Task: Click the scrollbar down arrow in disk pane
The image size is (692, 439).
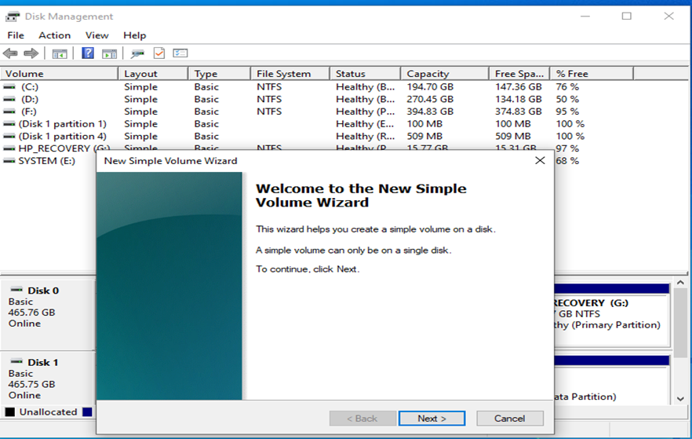Action: [x=680, y=399]
